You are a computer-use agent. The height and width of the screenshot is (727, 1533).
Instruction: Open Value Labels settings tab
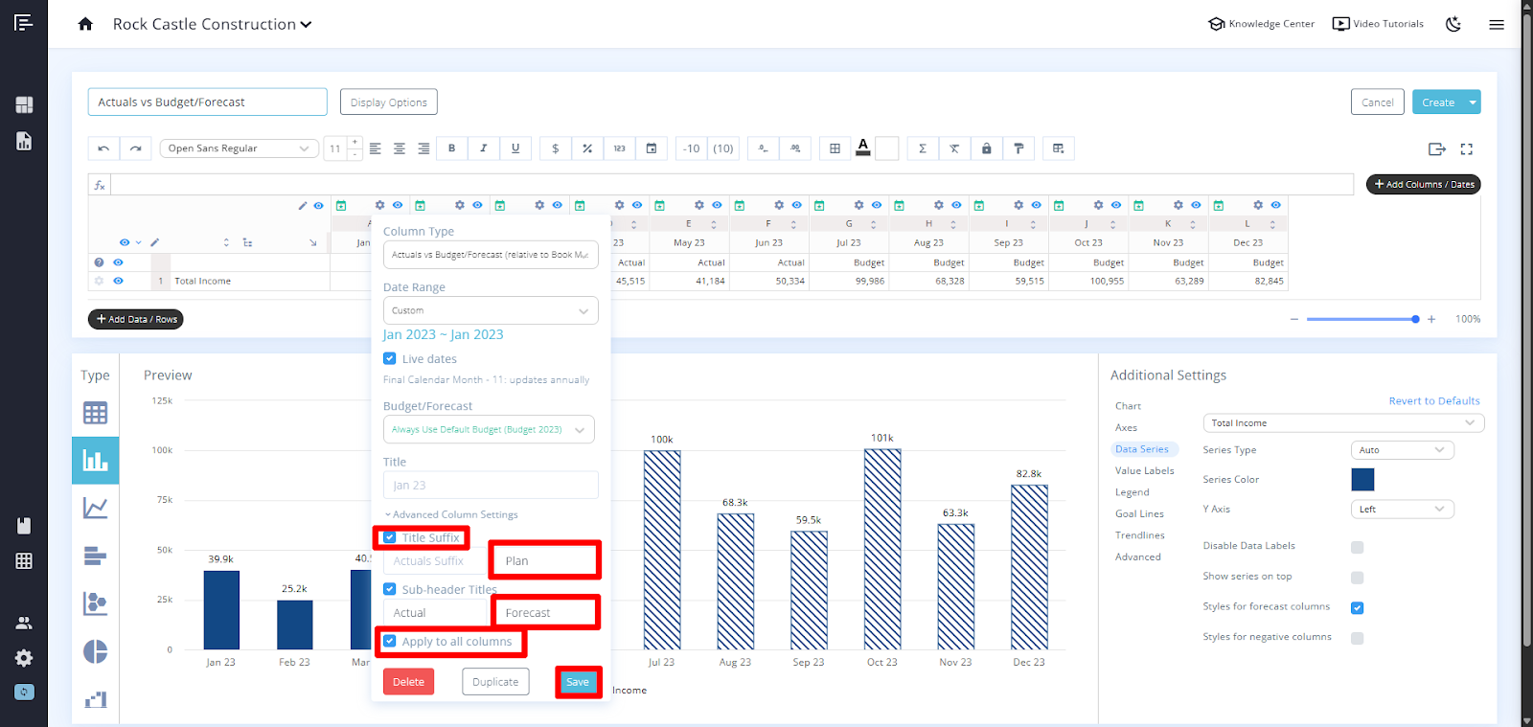click(x=1144, y=471)
